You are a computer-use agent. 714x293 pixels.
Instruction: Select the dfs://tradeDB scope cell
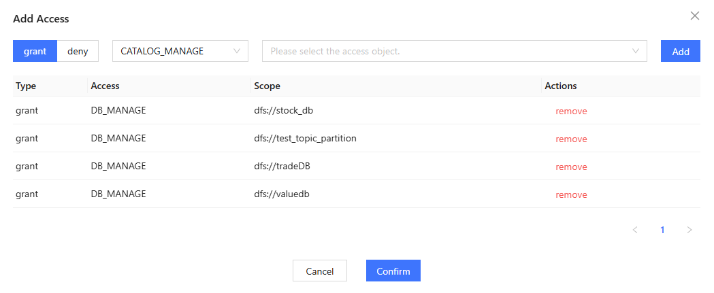coord(282,167)
